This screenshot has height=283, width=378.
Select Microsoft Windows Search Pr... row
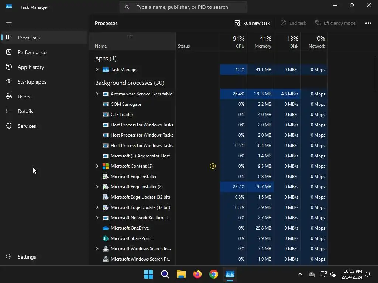point(209,259)
